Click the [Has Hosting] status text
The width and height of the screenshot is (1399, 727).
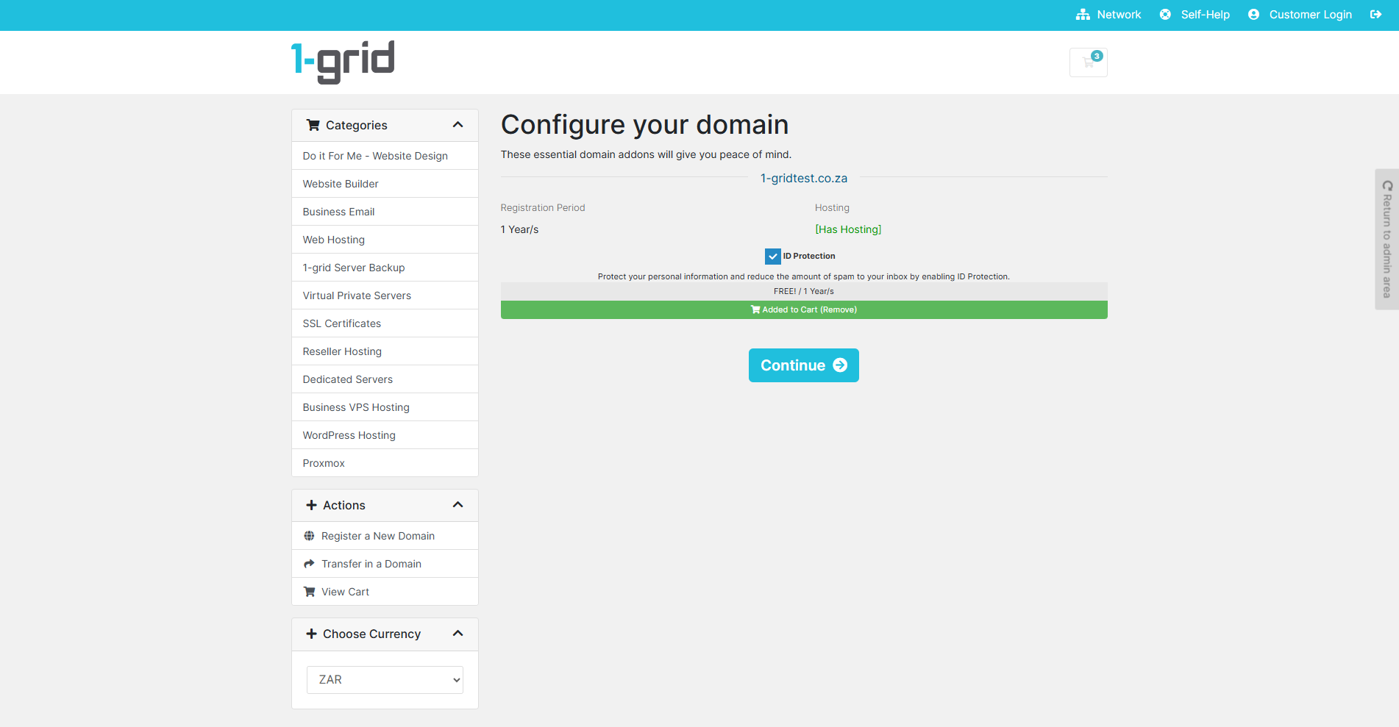[848, 229]
